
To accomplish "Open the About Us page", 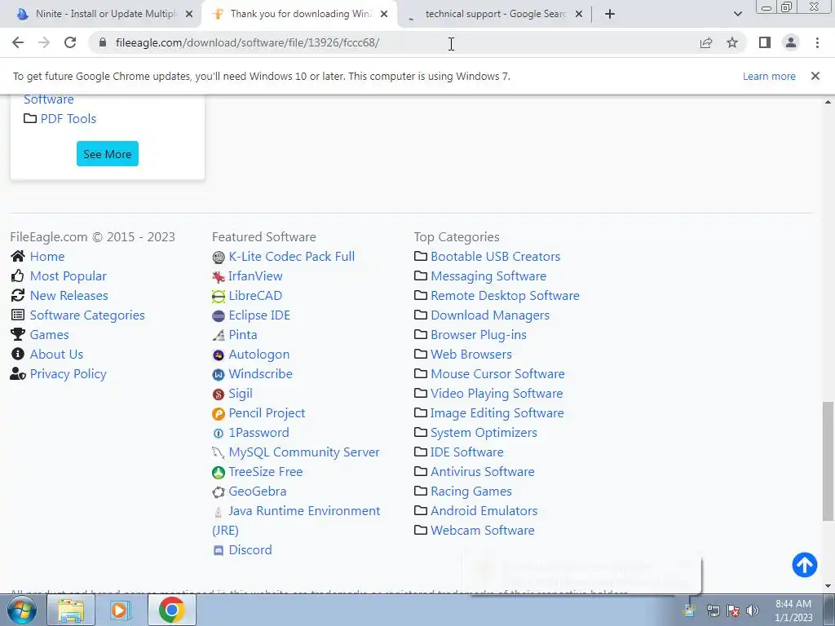I will pos(56,354).
